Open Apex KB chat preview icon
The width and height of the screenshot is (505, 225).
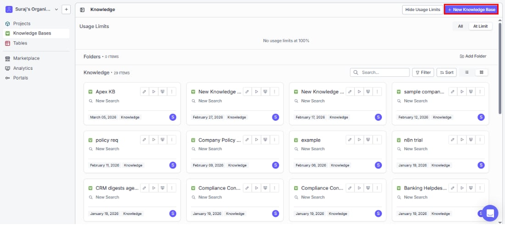click(x=163, y=91)
